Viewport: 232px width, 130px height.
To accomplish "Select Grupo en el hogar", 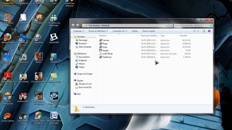I will 84,74.
